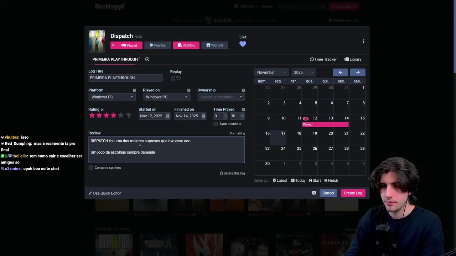Open help for Platform field
456x256 pixels.
coord(134,90)
